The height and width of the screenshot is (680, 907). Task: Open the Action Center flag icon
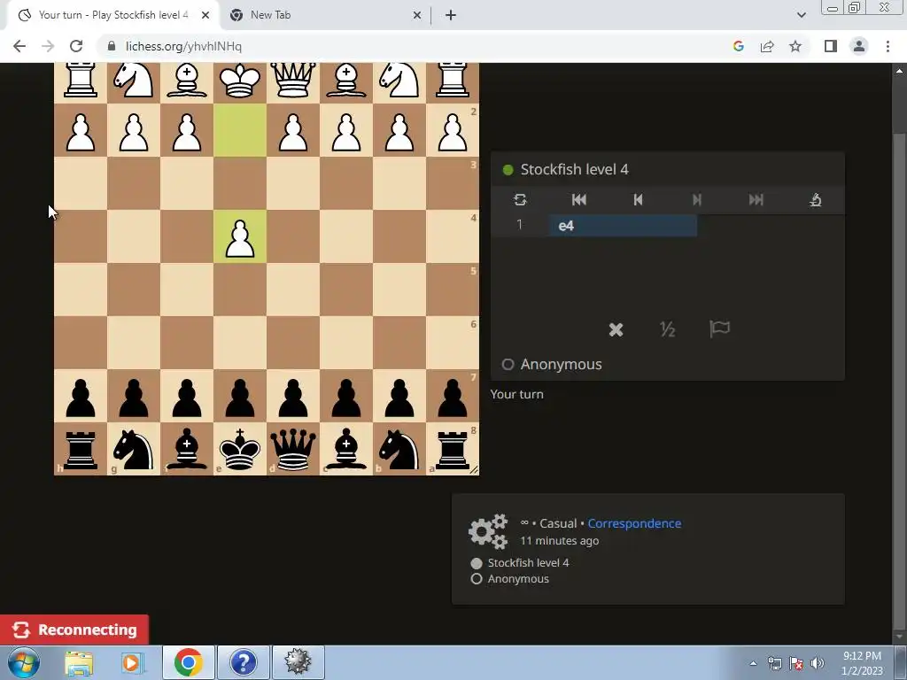796,663
